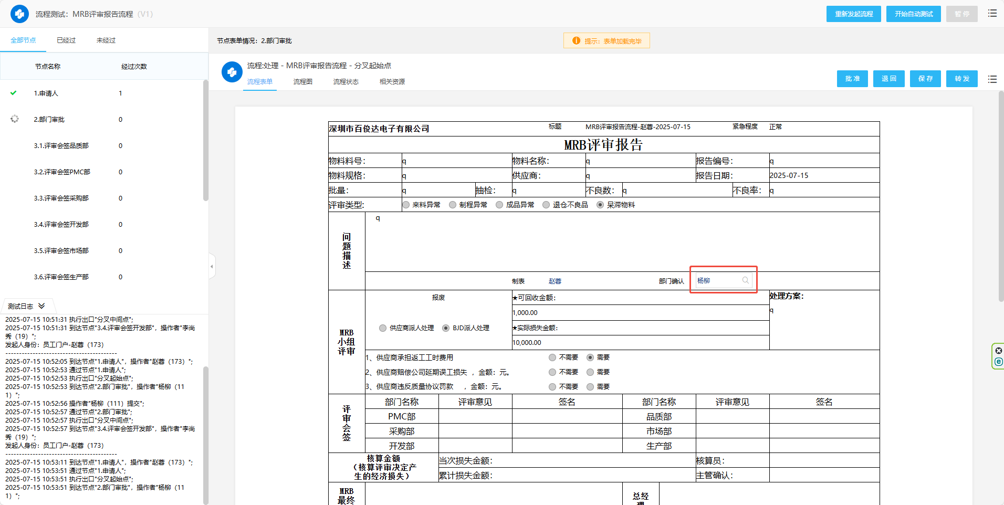This screenshot has height=505, width=1004.
Task: Click the blue app logo in the top bar
Action: [19, 14]
